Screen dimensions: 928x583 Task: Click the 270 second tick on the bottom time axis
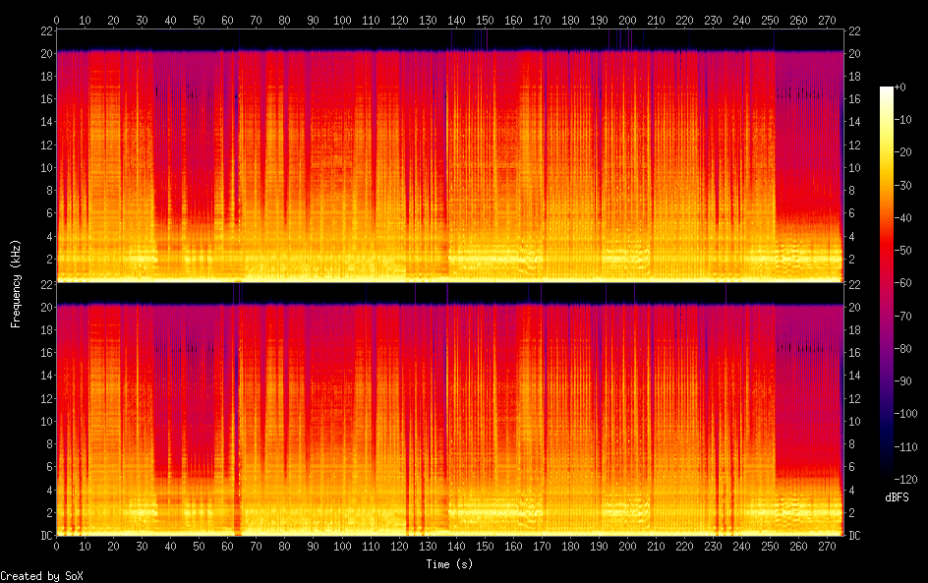pyautogui.click(x=826, y=548)
